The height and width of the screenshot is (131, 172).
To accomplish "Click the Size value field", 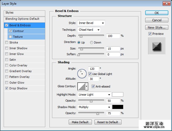I will pos(113,49).
